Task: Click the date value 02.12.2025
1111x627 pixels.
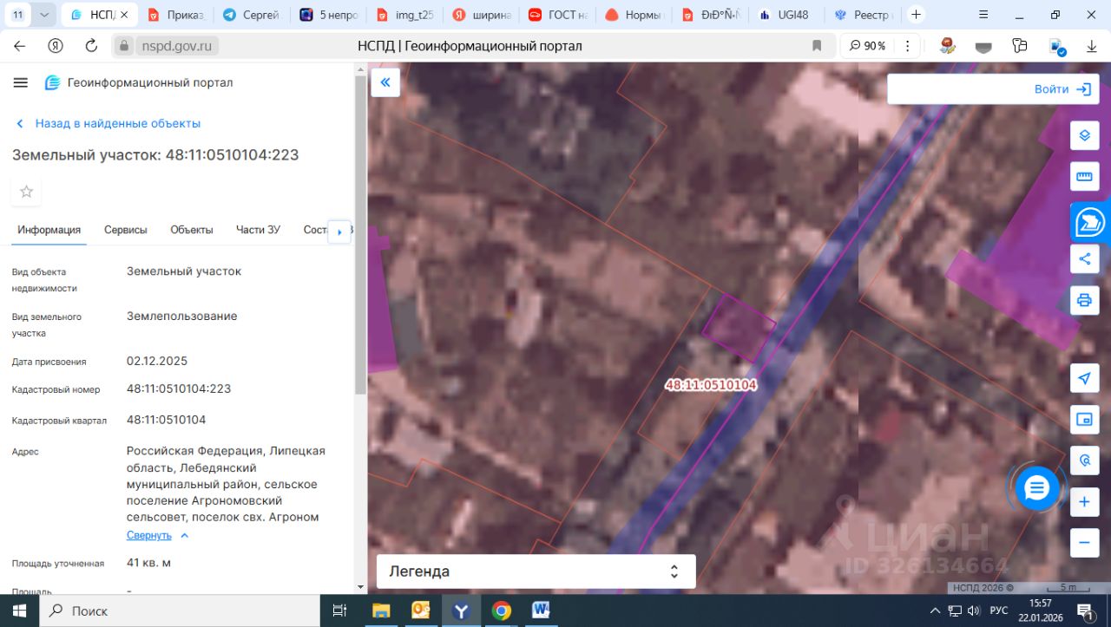Action: [157, 361]
